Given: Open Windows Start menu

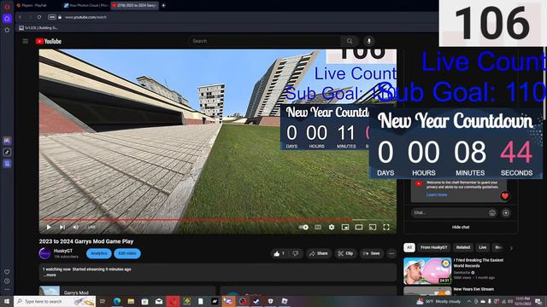Looking at the screenshot, I should point(7,301).
